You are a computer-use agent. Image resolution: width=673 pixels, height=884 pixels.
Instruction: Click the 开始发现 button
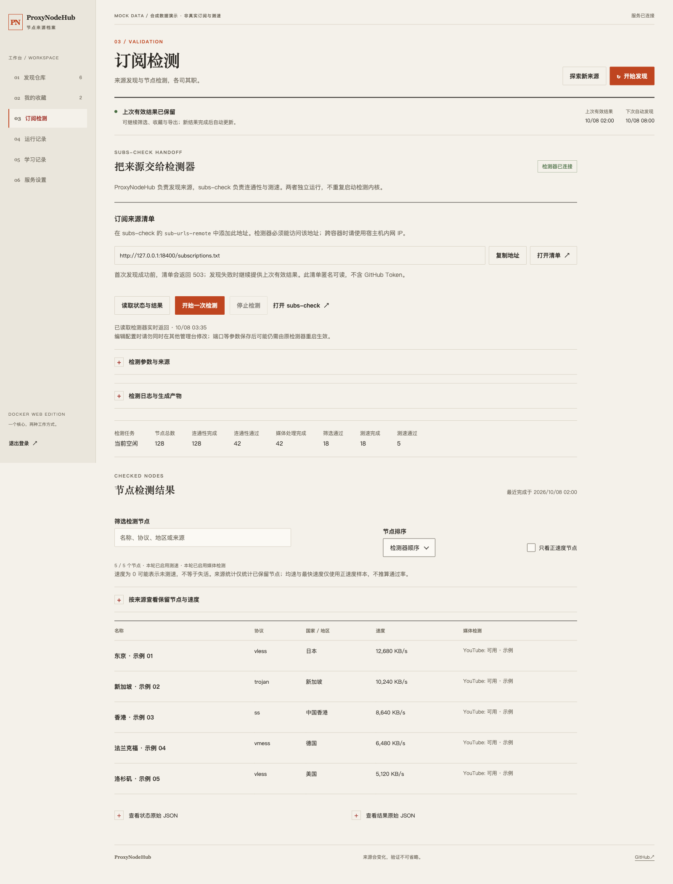coord(632,76)
